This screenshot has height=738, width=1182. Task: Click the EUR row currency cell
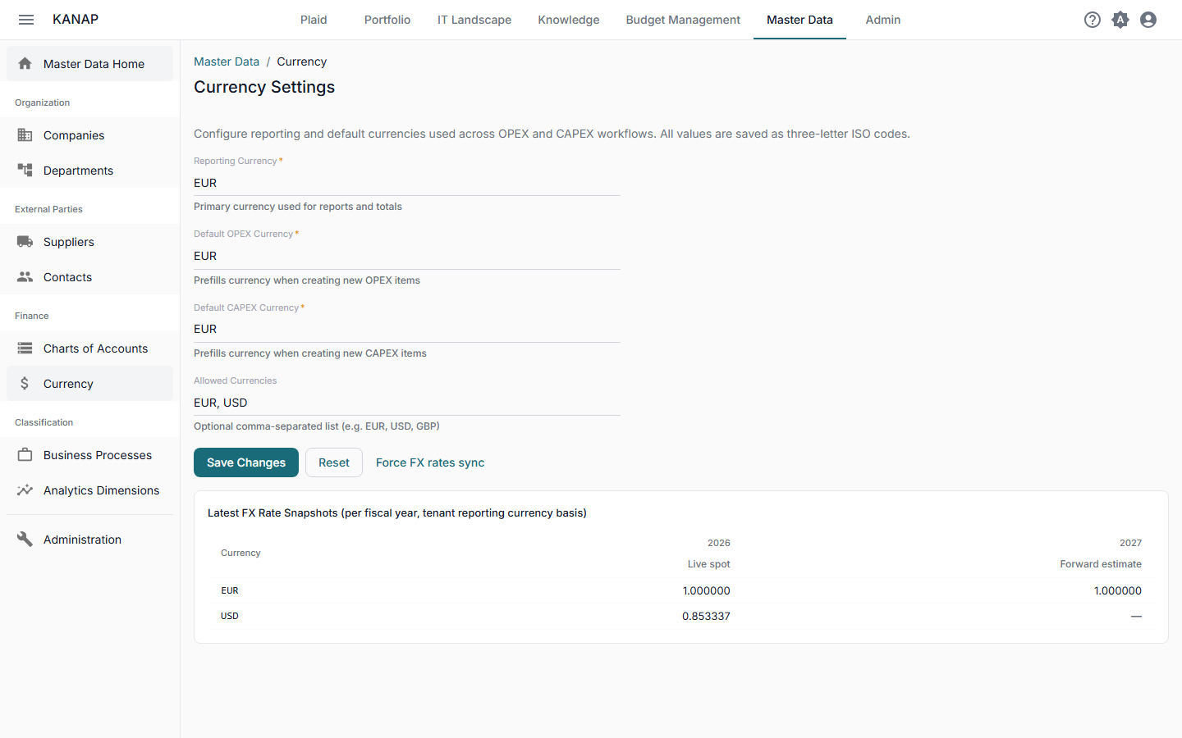(230, 590)
